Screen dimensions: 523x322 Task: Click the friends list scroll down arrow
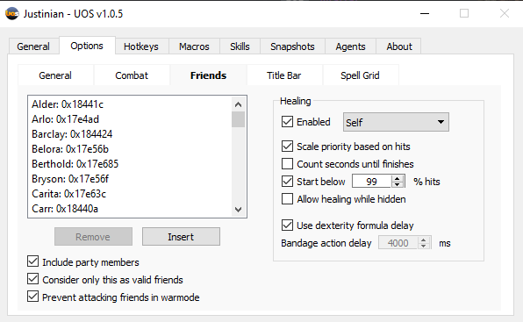(238, 210)
